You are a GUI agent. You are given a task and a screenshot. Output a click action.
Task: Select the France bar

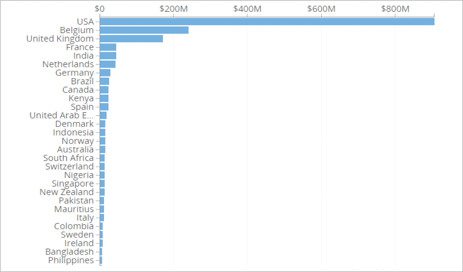pos(108,47)
